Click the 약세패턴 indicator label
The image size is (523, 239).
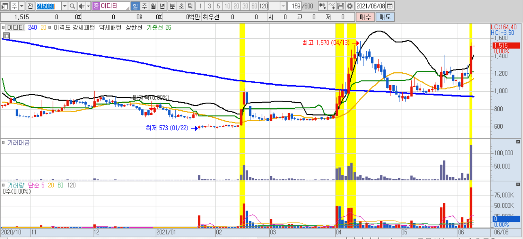(x=110, y=27)
